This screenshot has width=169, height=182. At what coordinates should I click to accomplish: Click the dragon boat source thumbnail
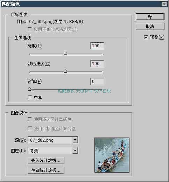(x=112, y=155)
